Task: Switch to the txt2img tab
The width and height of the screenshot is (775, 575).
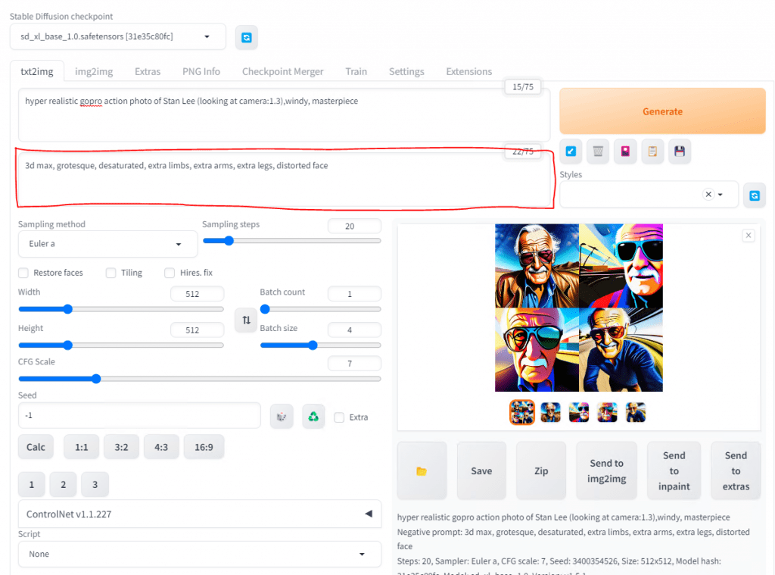Action: (x=37, y=72)
